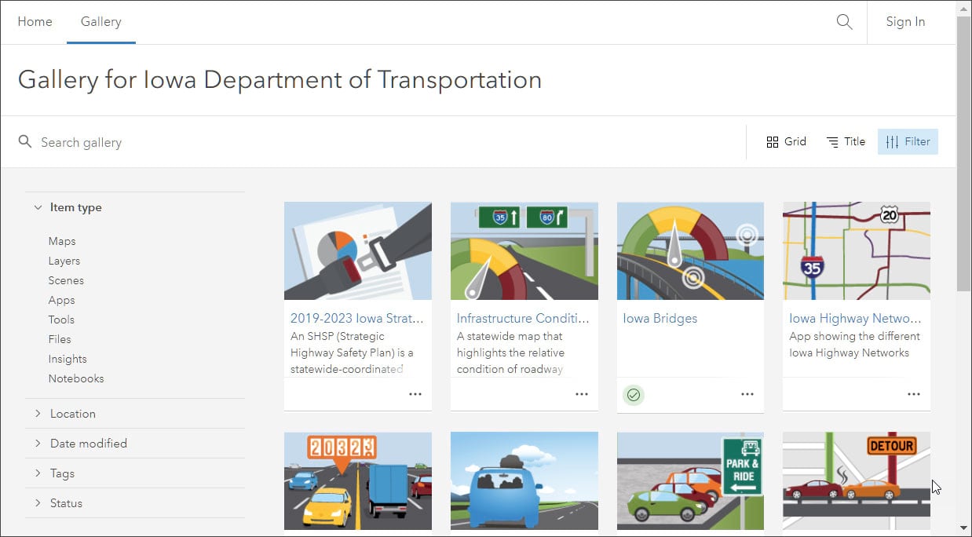Viewport: 972px width, 537px height.
Task: Filter by Notebooks item type
Action: click(x=76, y=378)
